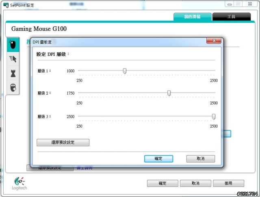Open pointer movement settings icon in sidebar
Screen dimensions: 260x197
pos(13,59)
